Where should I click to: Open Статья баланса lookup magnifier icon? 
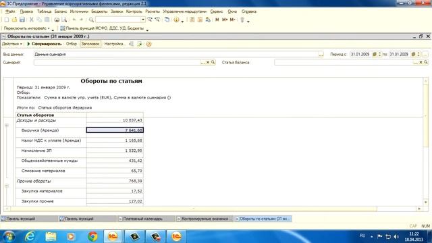[x=426, y=63]
